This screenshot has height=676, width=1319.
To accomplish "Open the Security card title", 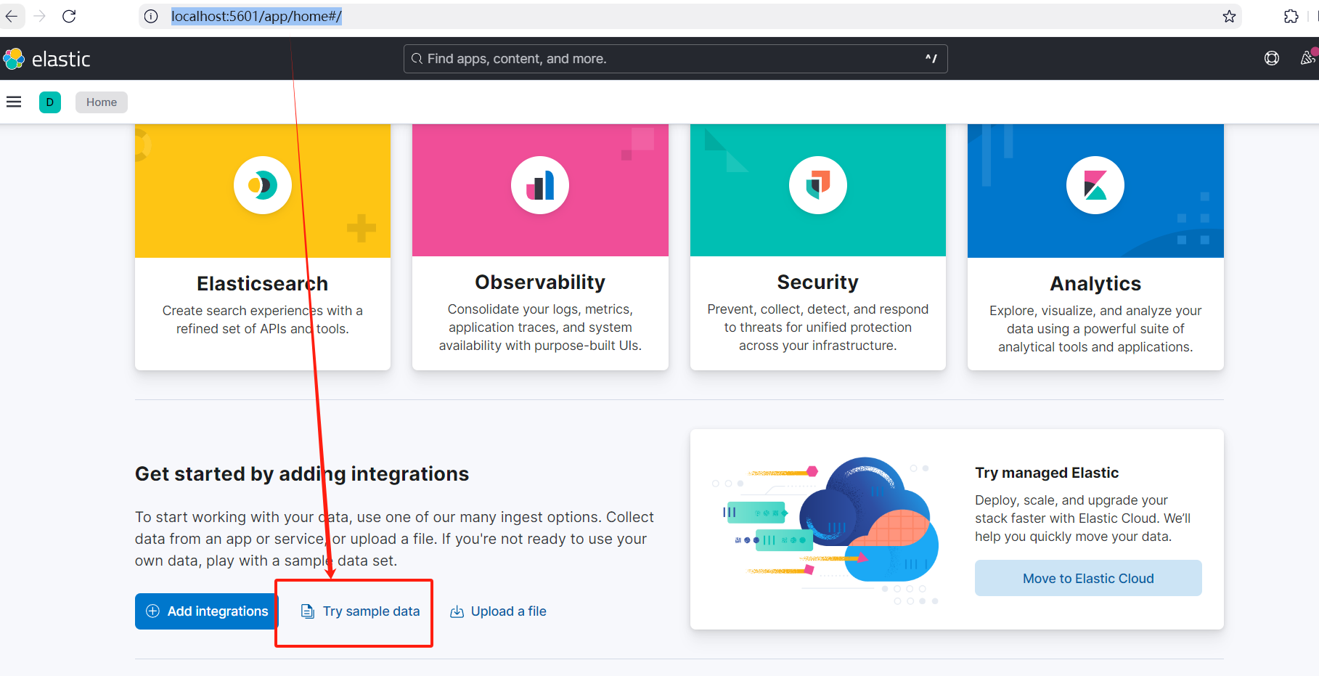I will click(818, 282).
